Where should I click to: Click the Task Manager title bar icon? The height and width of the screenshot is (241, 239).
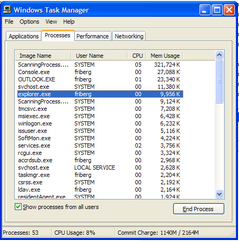7,10
